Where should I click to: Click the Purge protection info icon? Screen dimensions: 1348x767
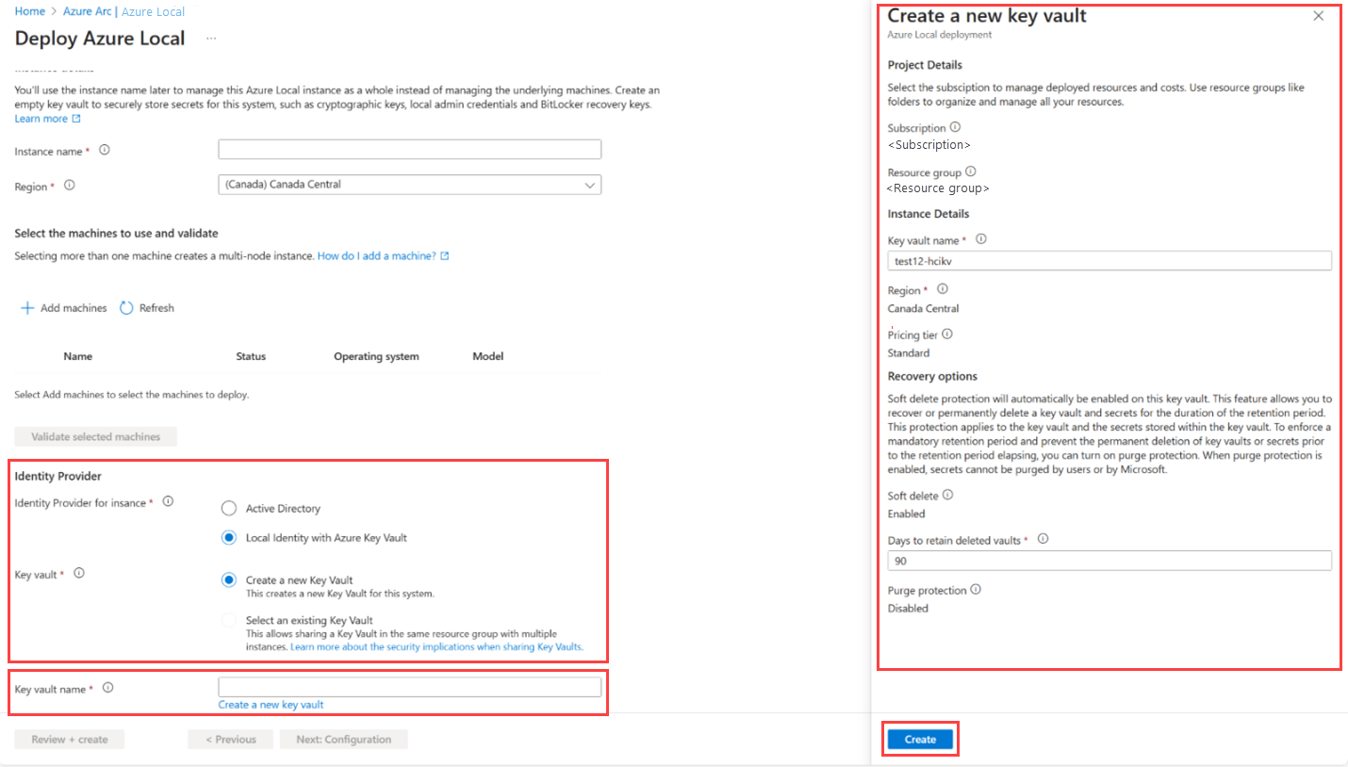pyautogui.click(x=976, y=590)
